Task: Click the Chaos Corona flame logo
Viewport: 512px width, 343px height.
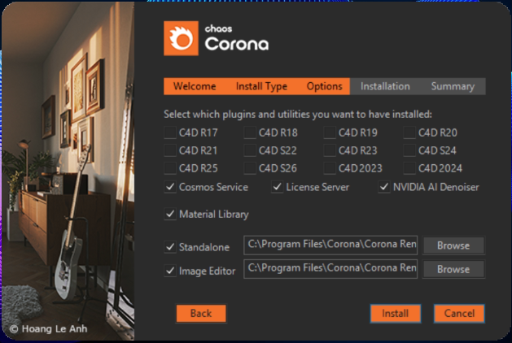Action: pos(181,38)
